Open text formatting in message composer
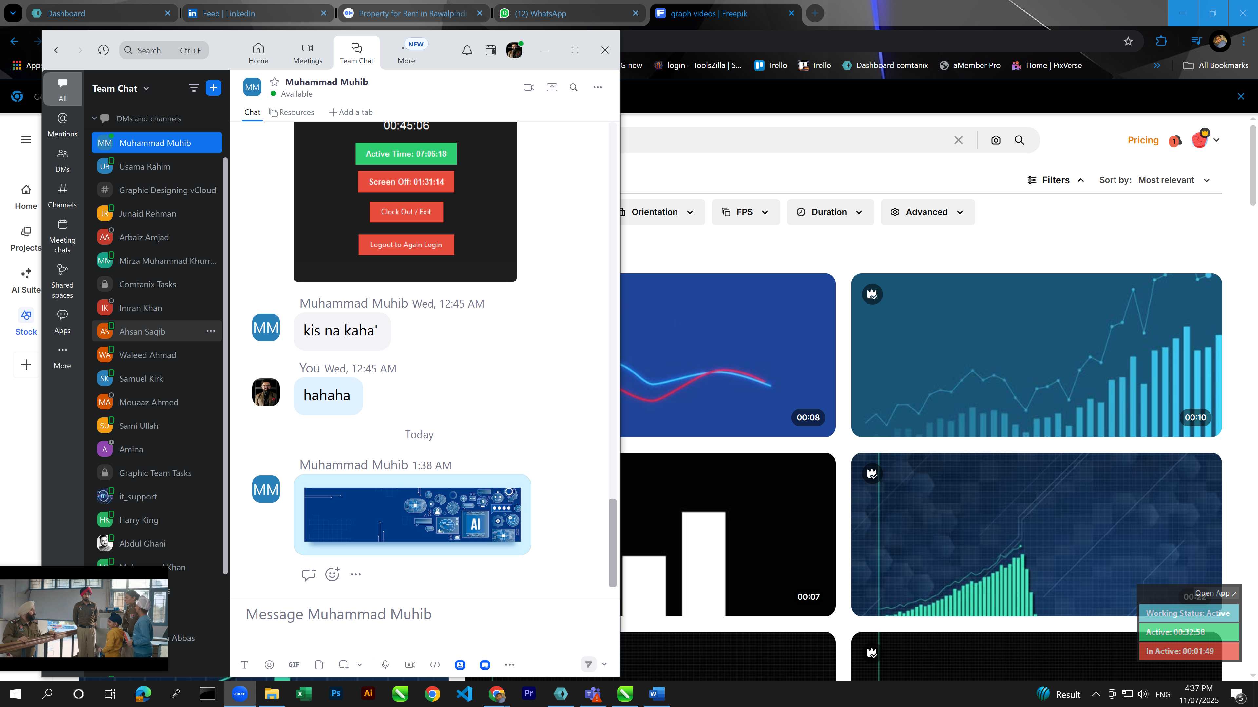 coord(245,664)
